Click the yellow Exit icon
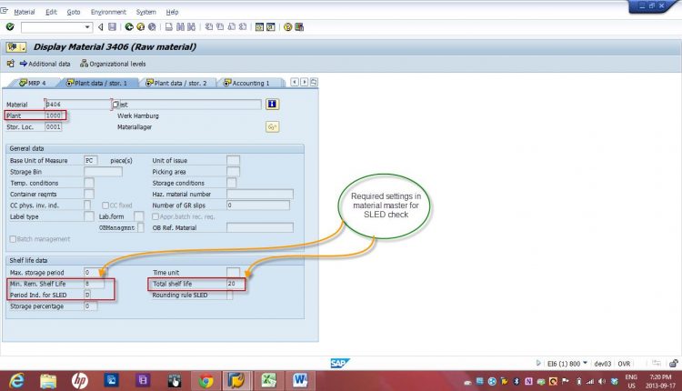Image resolution: width=682 pixels, height=391 pixels. tap(140, 27)
